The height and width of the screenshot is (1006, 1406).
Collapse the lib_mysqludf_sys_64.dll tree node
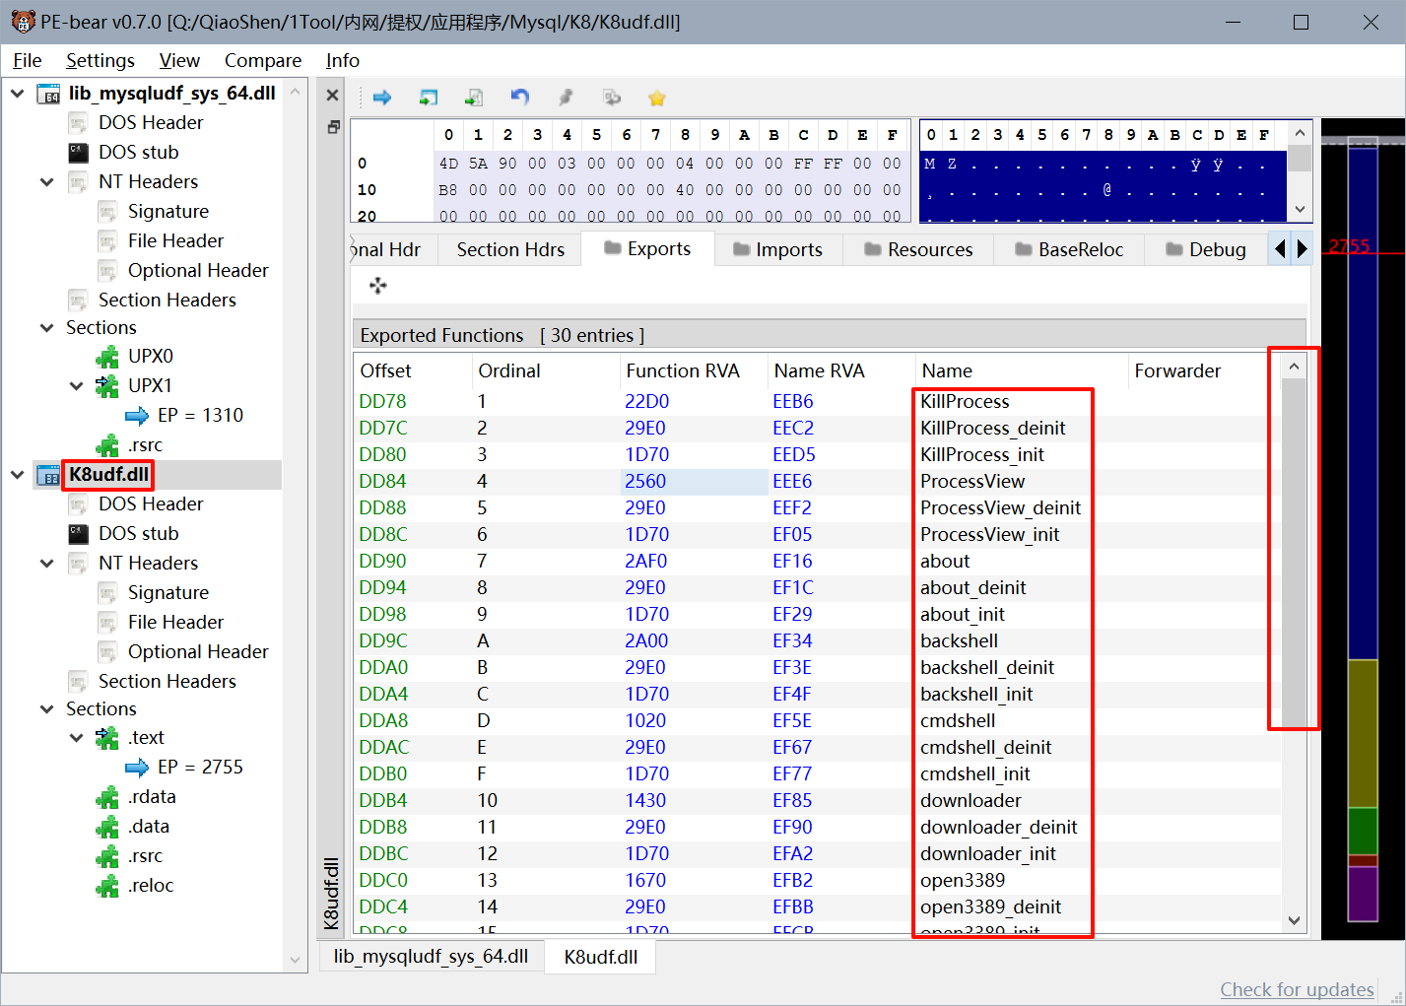(x=18, y=94)
